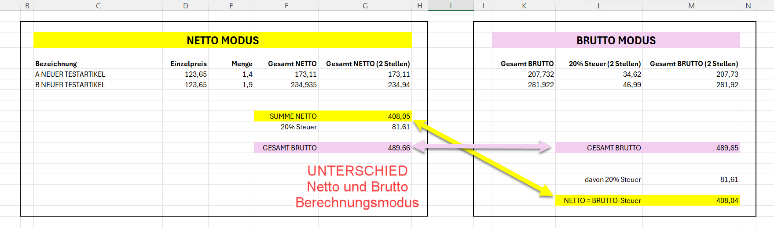The height and width of the screenshot is (228, 774).
Task: Click the NETTO MODUS yellow title cell
Action: click(x=223, y=40)
